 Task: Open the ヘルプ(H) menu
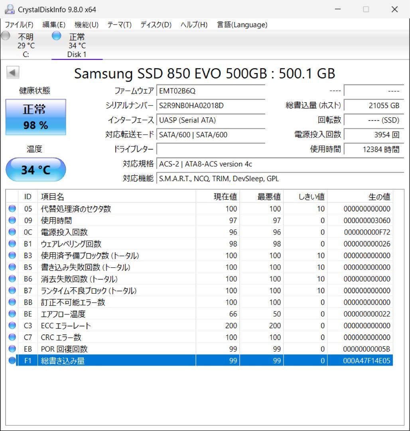point(194,25)
